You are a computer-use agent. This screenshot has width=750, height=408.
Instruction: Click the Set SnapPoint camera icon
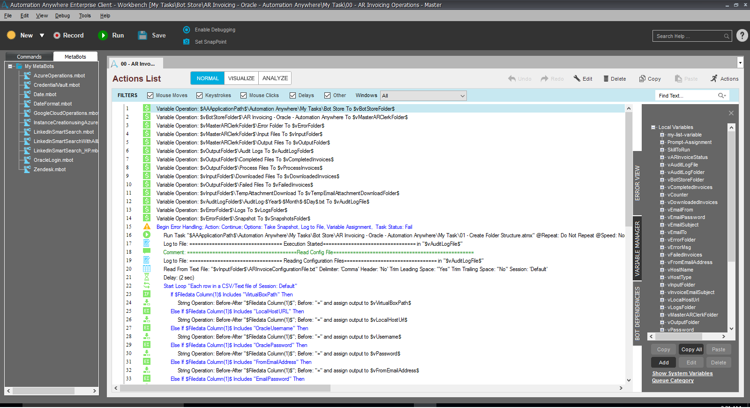point(187,42)
